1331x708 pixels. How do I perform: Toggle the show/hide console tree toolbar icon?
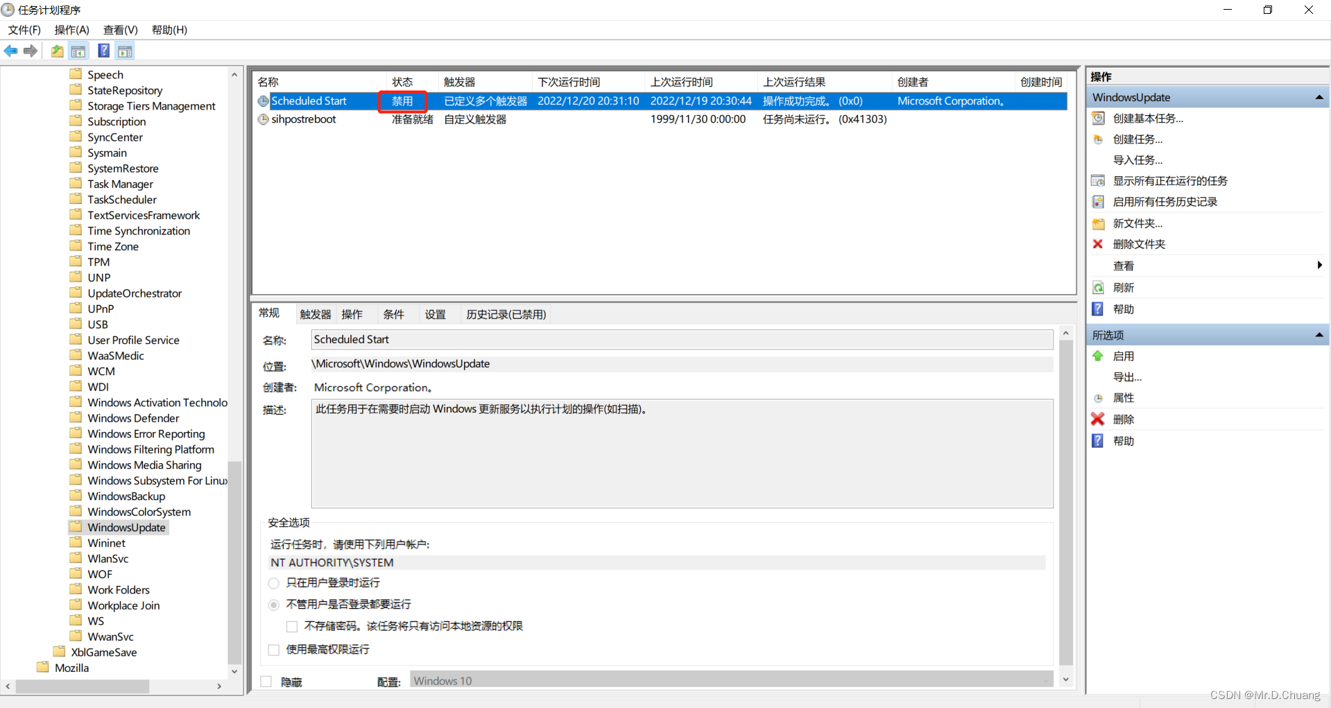tap(78, 51)
